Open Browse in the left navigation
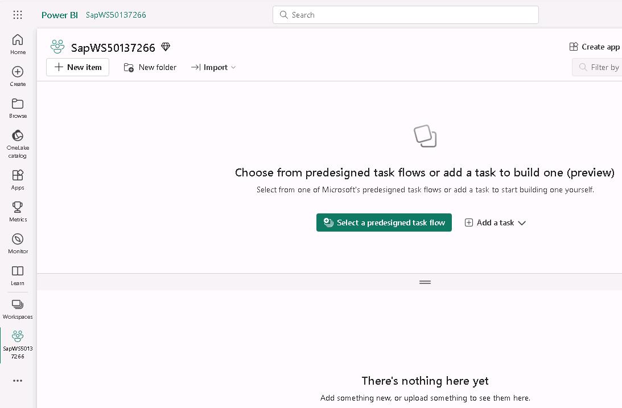Screen dimensions: 622x408 18,108
